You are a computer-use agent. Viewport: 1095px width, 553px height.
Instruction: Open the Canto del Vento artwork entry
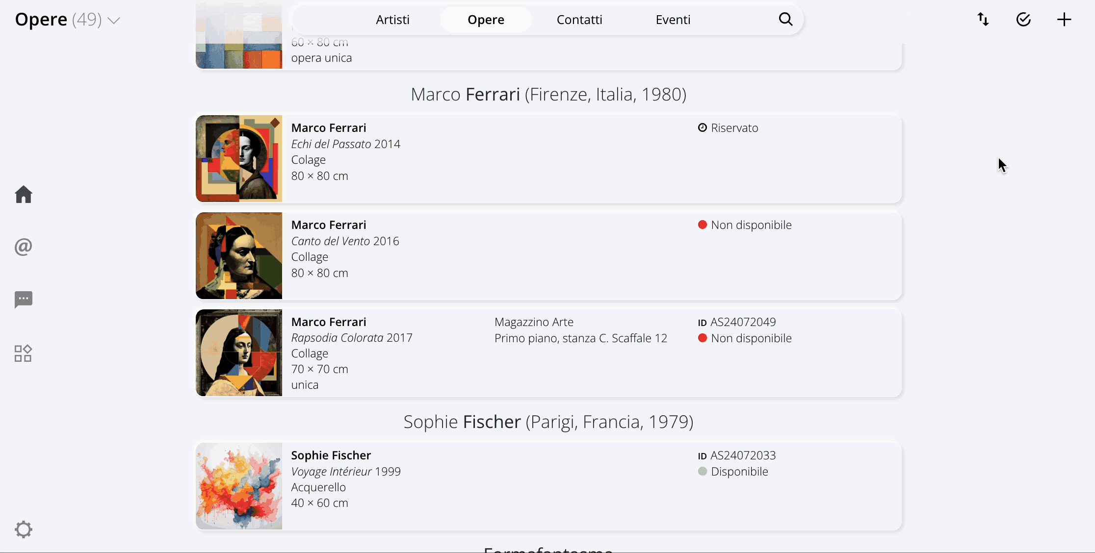click(x=548, y=256)
